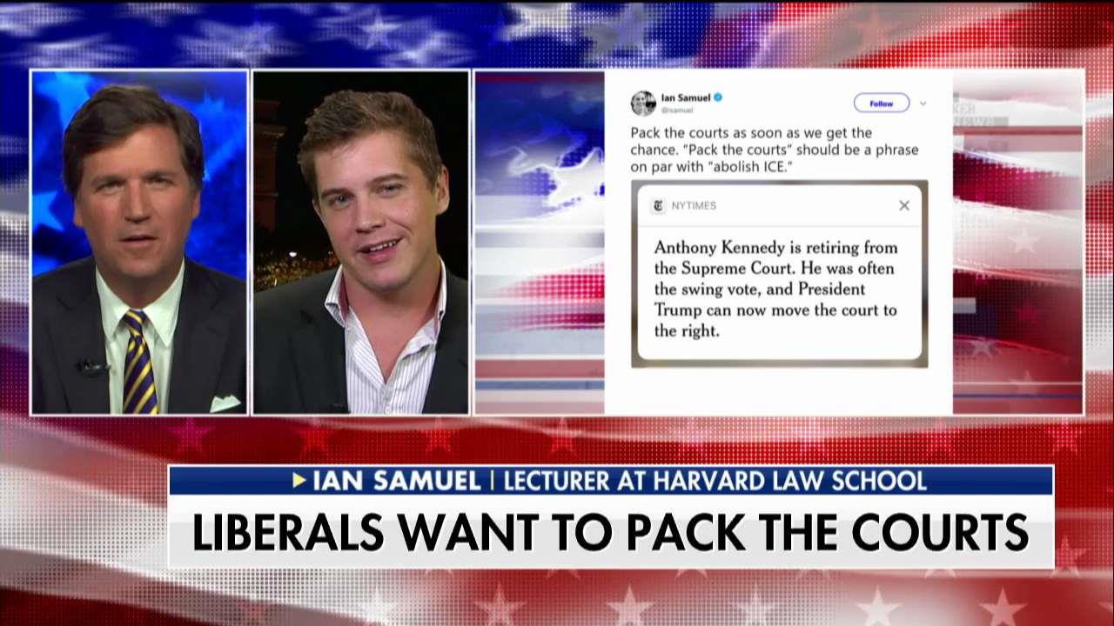Click the Anthony Kennedy retiring news text
Viewport: 1114px width, 626px height.
pos(775,289)
